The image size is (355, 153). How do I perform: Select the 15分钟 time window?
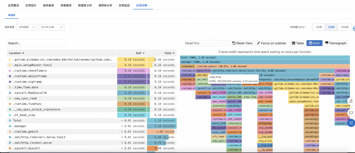point(344,27)
